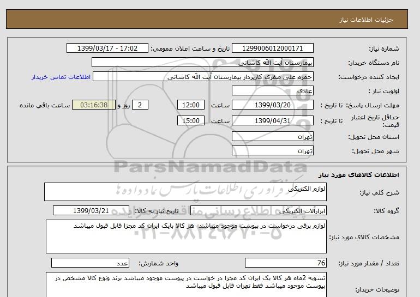
Task: Click the priority field showing عادی
Action: 272,90
